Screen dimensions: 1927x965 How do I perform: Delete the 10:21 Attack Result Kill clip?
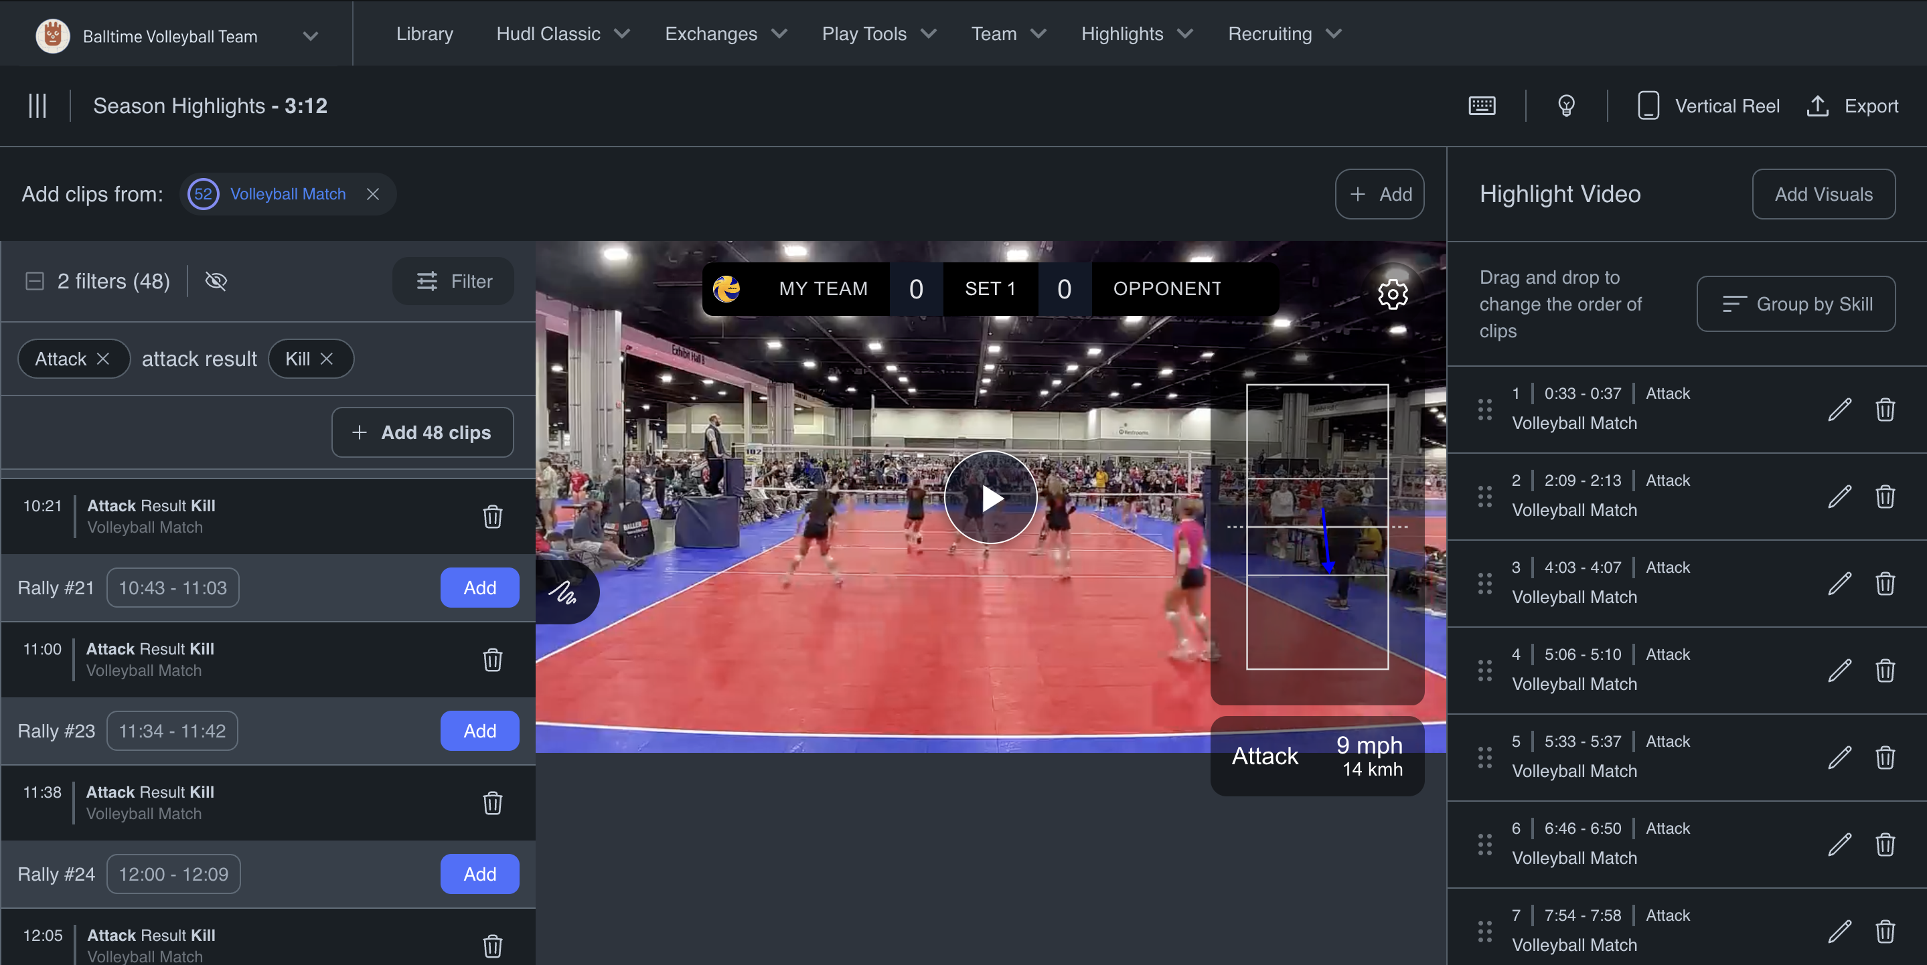click(x=492, y=517)
